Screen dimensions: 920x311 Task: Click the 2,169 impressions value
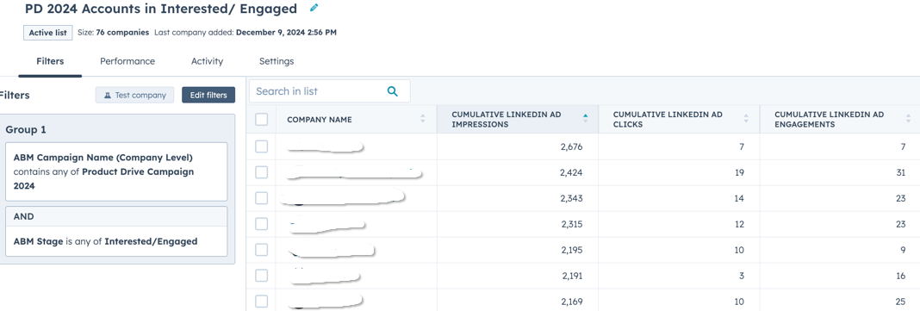[x=571, y=302]
